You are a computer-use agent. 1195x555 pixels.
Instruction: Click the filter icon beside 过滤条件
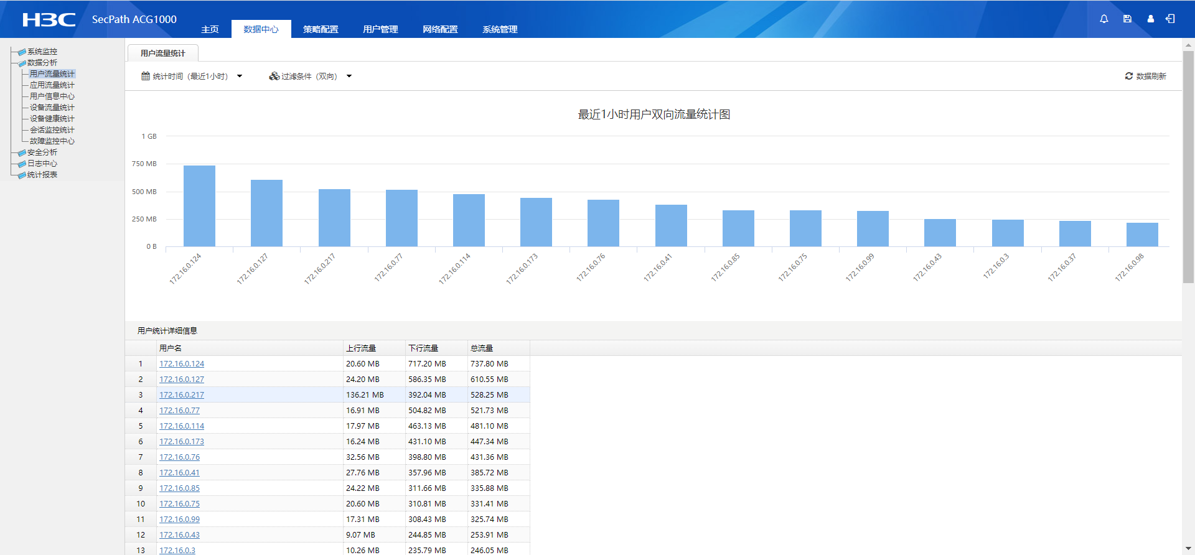[x=274, y=76]
